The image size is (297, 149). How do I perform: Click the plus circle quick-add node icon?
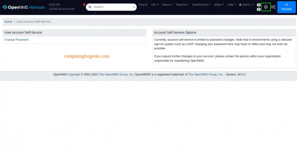(x=266, y=7)
